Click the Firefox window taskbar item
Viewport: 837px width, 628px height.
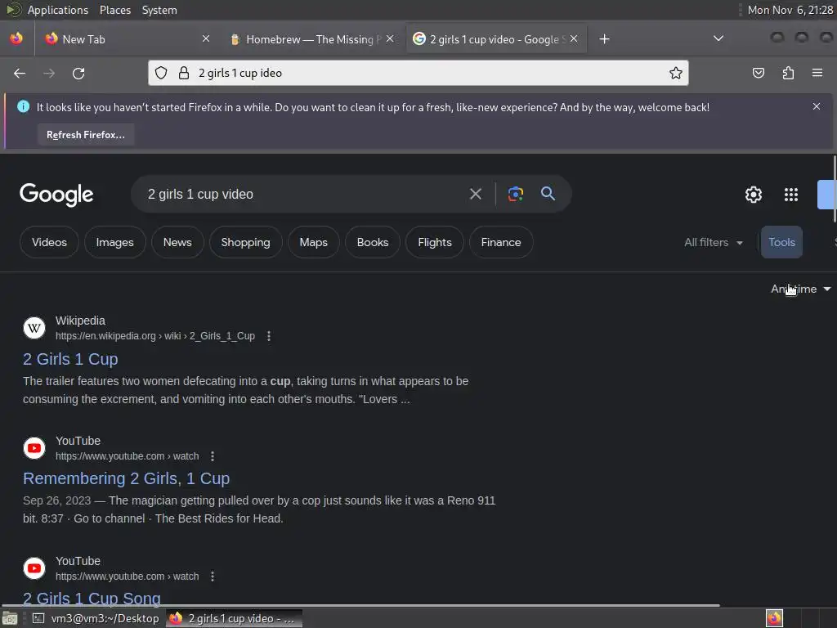click(x=234, y=618)
